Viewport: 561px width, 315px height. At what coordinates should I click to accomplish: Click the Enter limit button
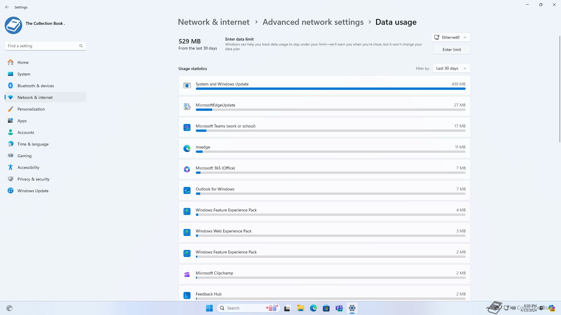451,50
